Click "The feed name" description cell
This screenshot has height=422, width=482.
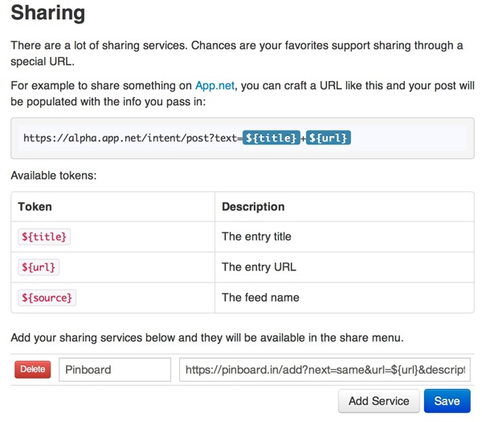pyautogui.click(x=260, y=298)
